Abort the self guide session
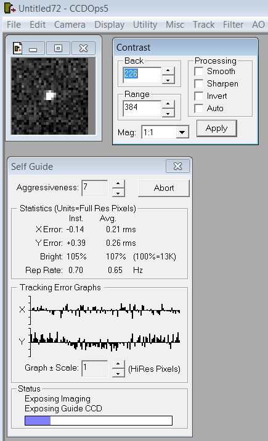This screenshot has height=441, width=268. coord(164,188)
